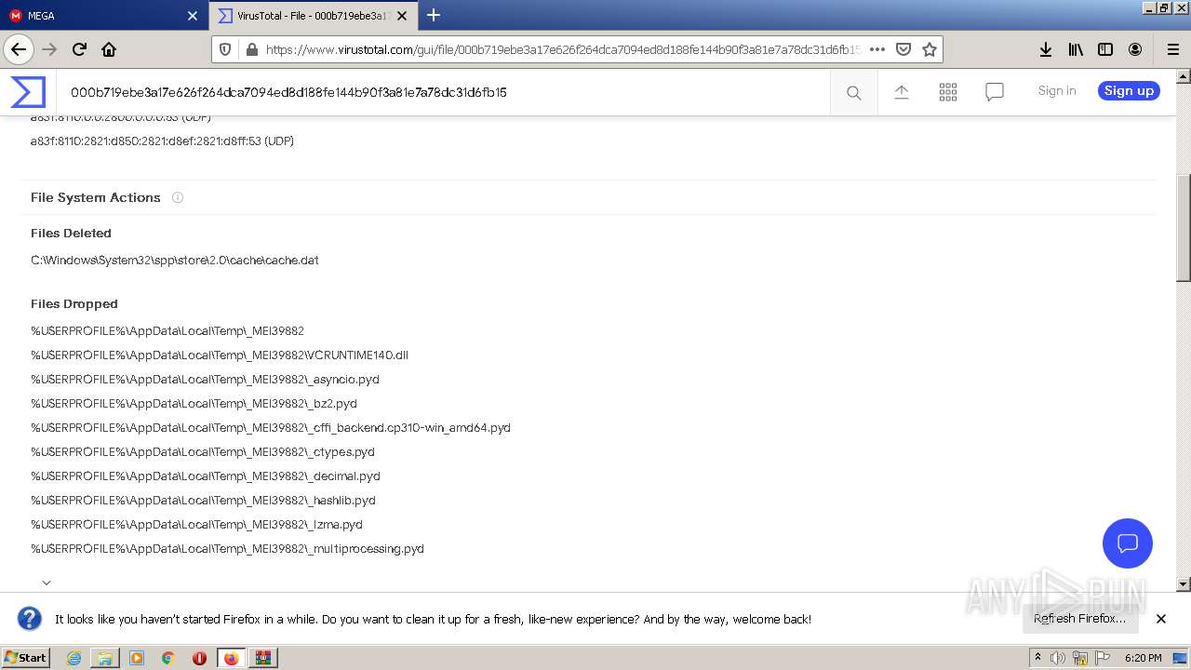
Task: Close the MEGA tab
Action: tap(193, 16)
